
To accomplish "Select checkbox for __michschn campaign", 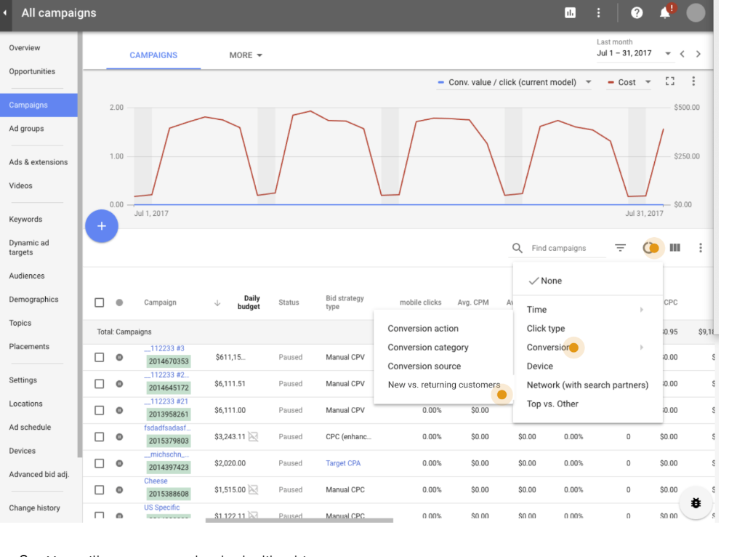I will pyautogui.click(x=99, y=463).
